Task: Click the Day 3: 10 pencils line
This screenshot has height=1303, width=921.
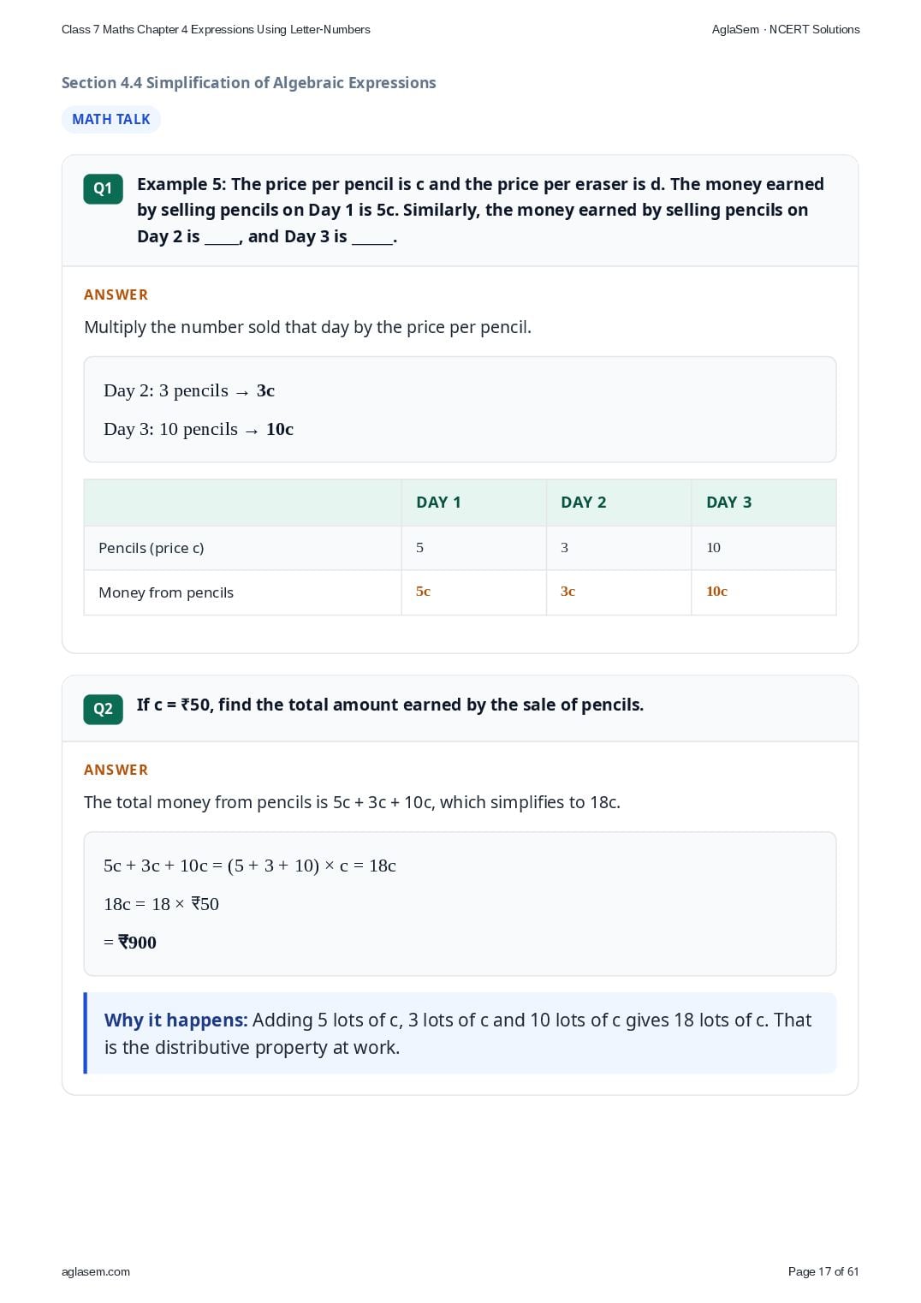Action: [199, 429]
